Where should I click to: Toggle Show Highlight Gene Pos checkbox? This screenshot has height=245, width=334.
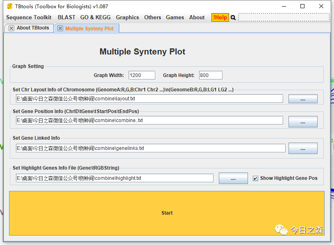pos(255,178)
